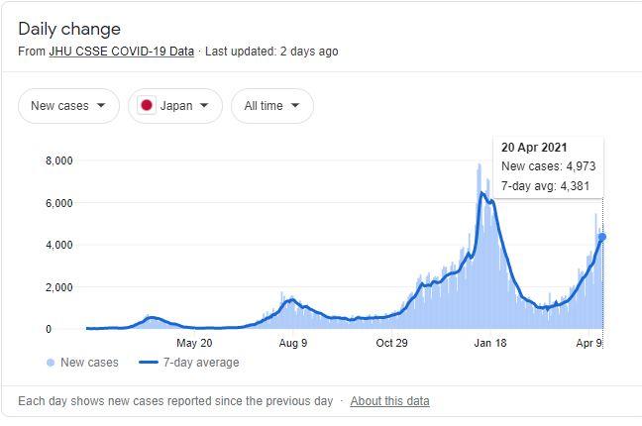Click the May 20 x-axis label
This screenshot has height=426, width=642.
194,344
